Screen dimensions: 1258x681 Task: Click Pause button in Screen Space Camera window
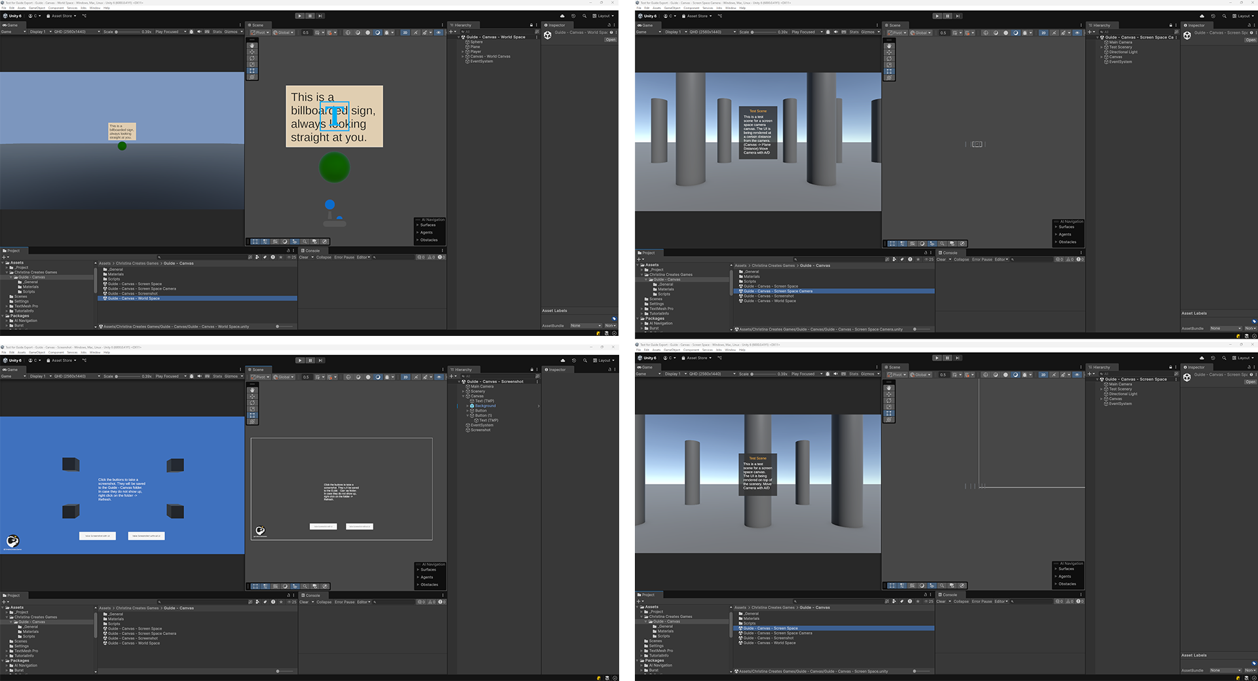click(947, 16)
